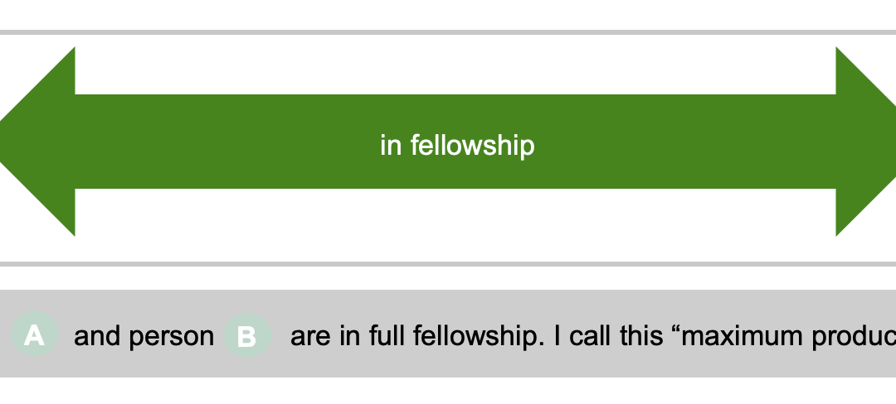Click the "and person" text
The width and height of the screenshot is (896, 404).
click(144, 335)
